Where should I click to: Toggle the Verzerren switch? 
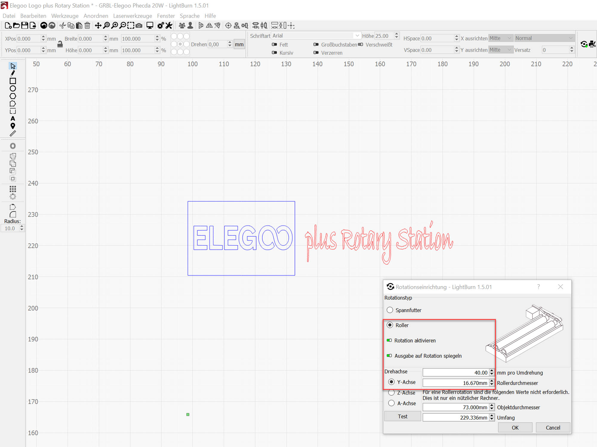point(316,53)
